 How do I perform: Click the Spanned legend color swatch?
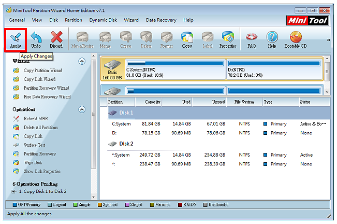coord(99,205)
